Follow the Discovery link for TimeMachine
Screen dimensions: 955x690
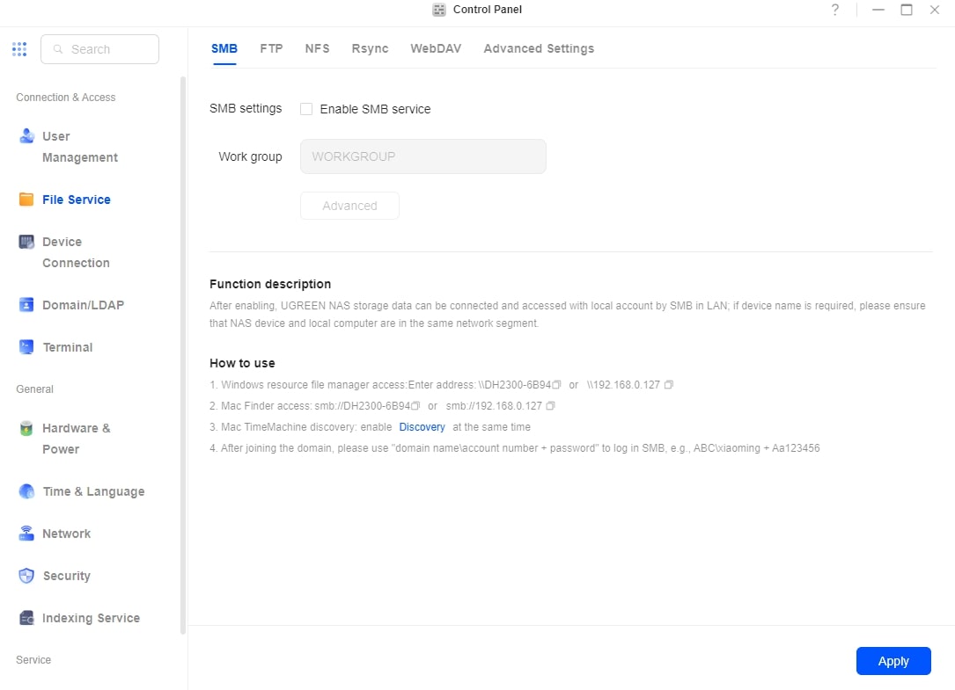coord(422,427)
